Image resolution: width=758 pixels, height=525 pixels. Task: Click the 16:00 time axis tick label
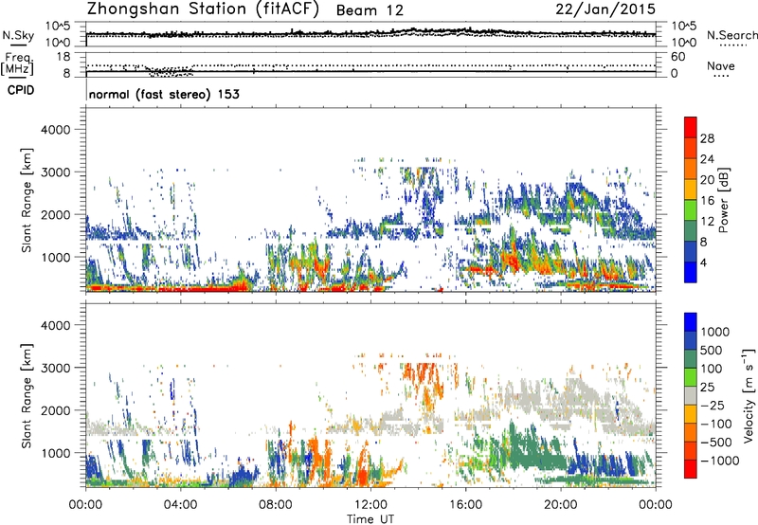coord(465,505)
